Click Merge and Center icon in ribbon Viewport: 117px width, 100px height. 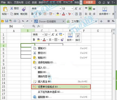pyautogui.click(x=105, y=9)
